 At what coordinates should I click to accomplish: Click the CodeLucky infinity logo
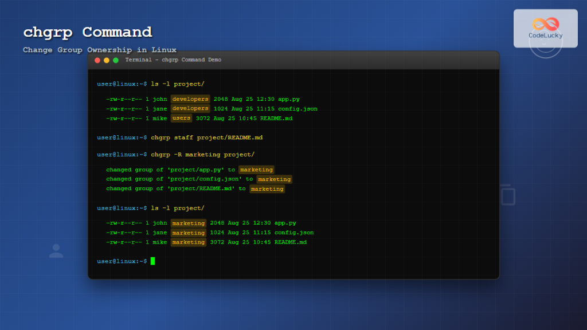[x=545, y=24]
